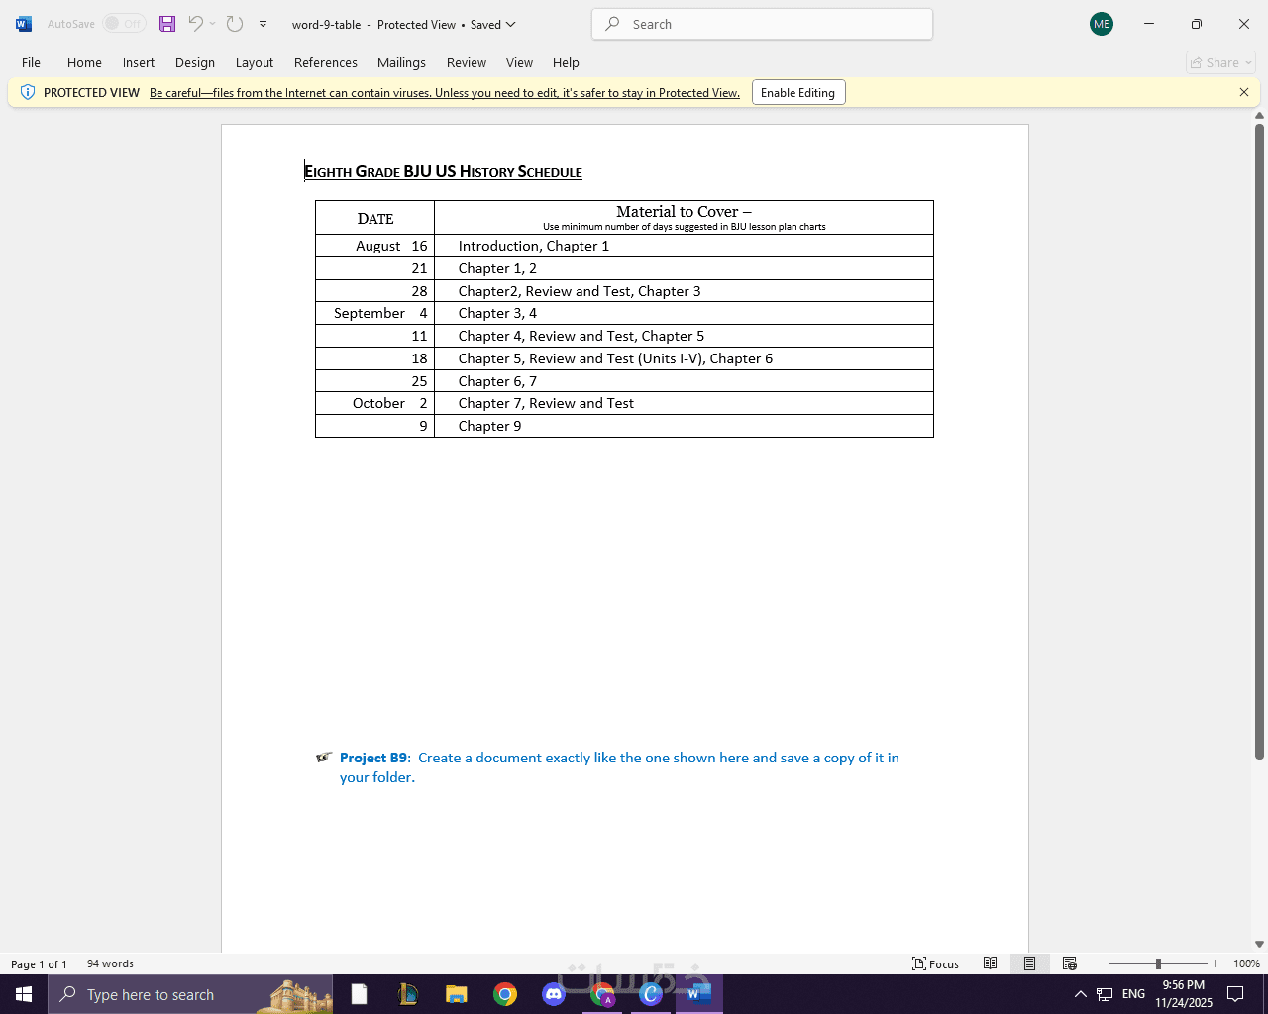1268x1014 pixels.
Task: Open the View tab
Action: coord(520,62)
